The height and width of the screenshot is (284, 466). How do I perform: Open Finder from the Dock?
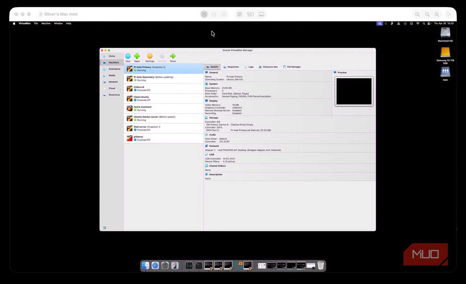145,265
